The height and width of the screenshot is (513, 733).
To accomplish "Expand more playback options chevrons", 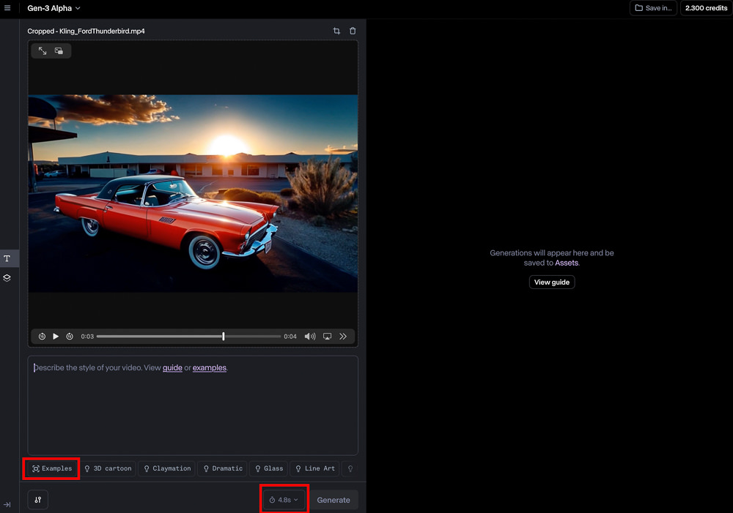I will point(343,337).
